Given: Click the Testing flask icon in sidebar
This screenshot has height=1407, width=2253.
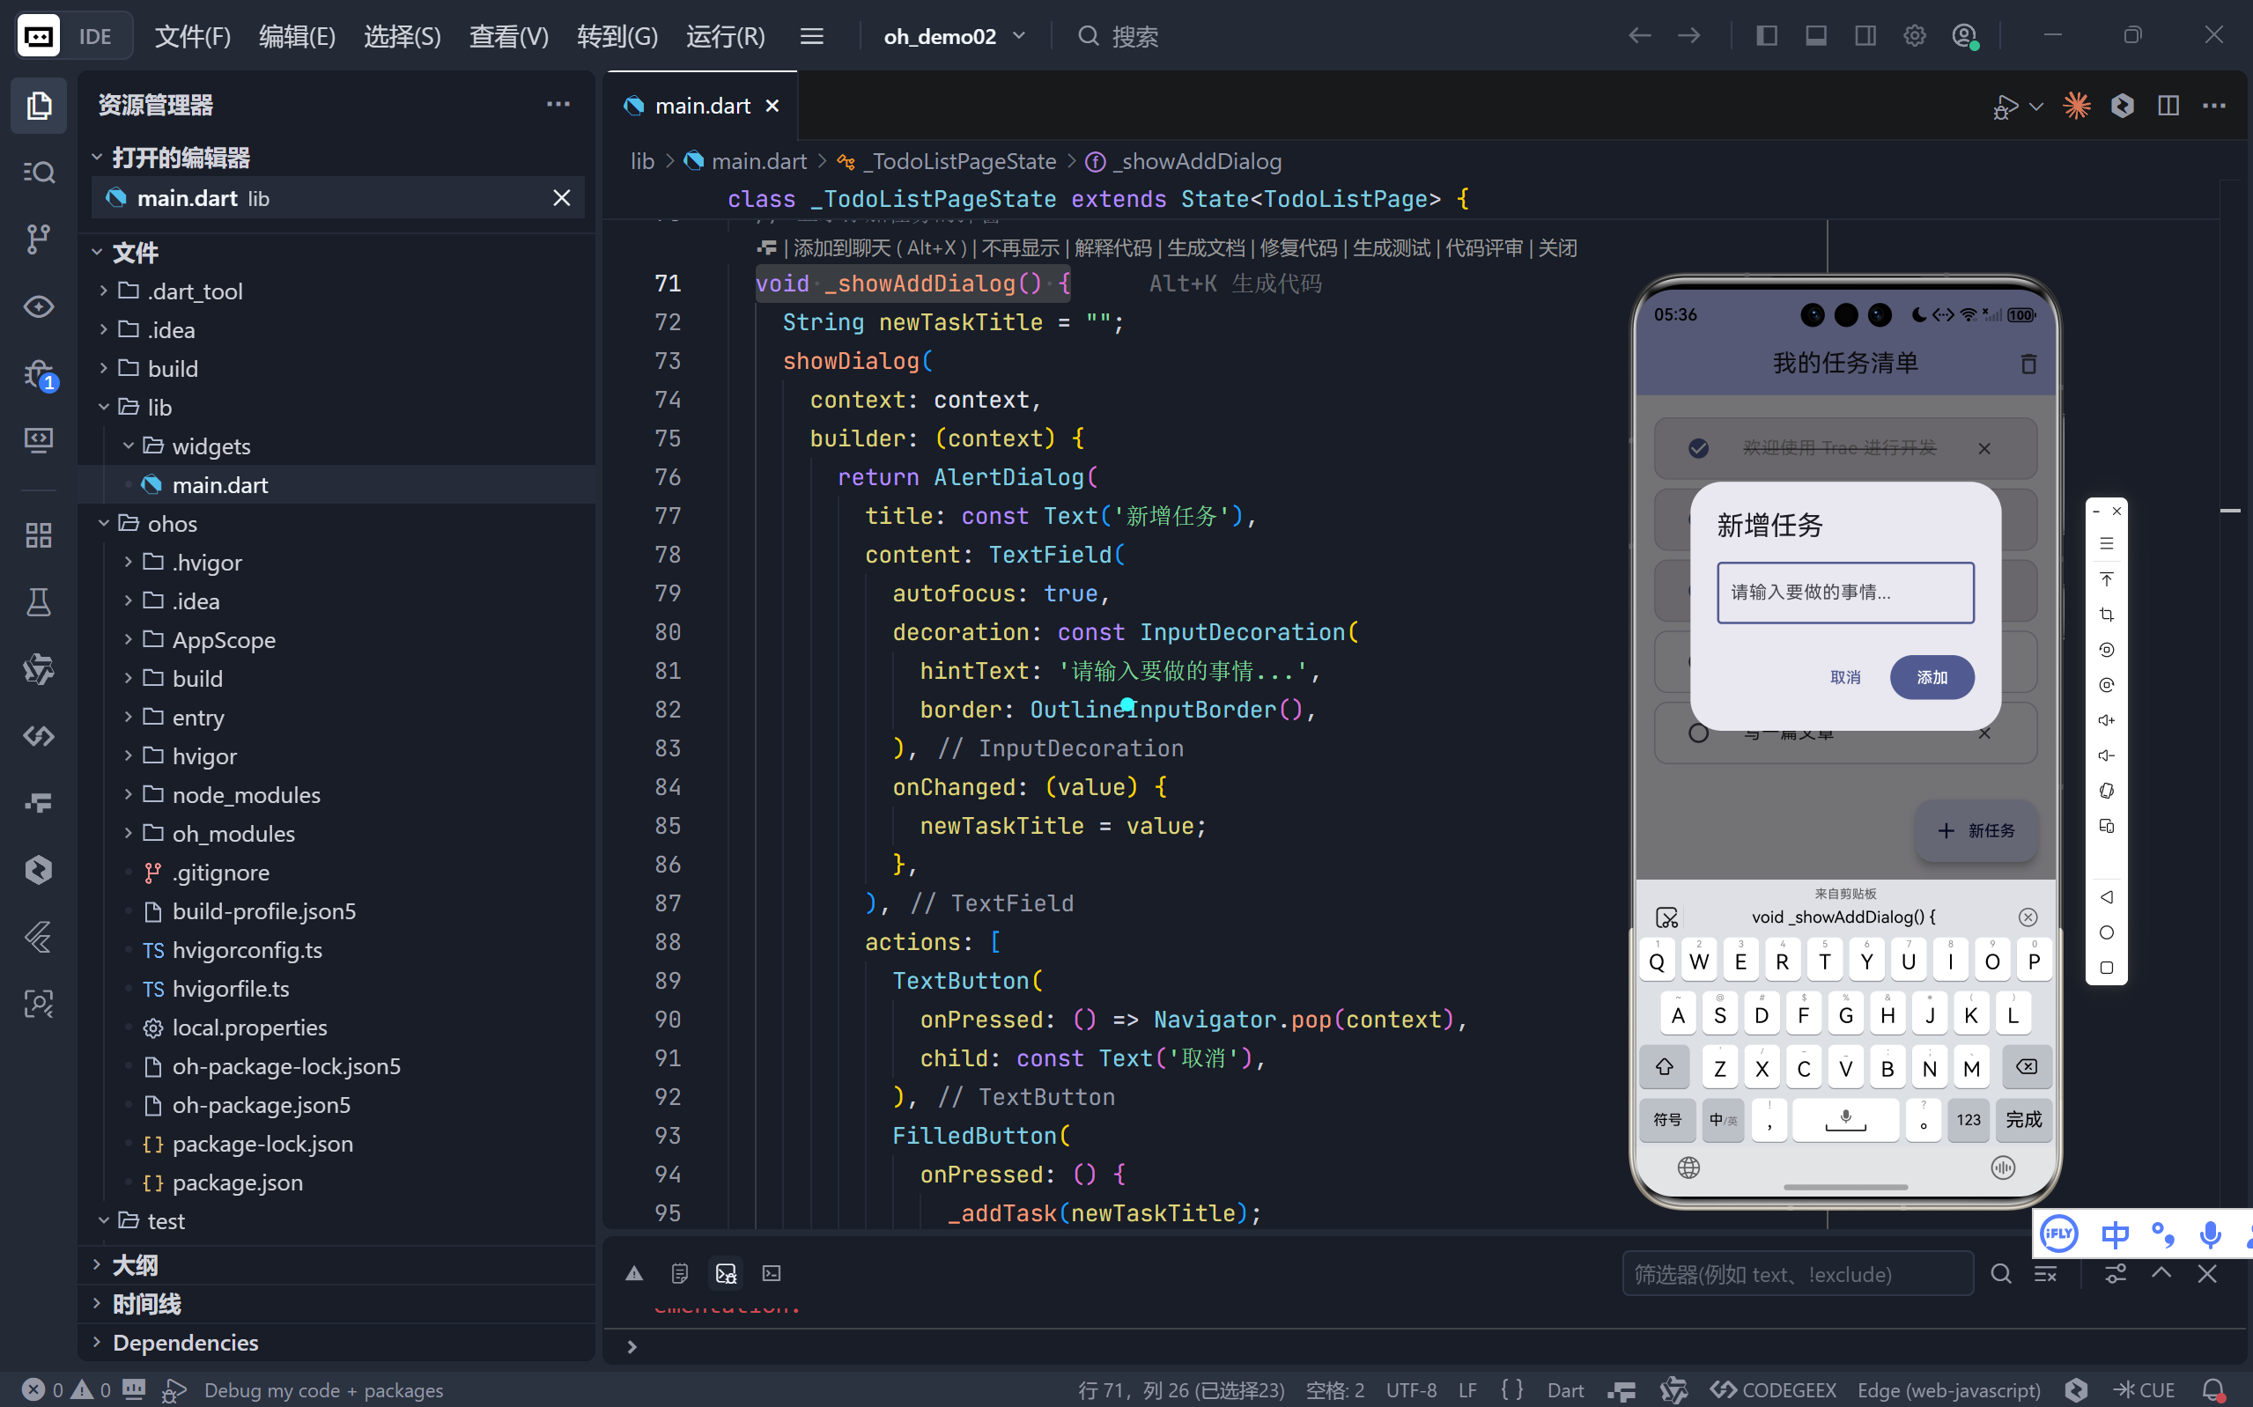Looking at the screenshot, I should pyautogui.click(x=38, y=602).
